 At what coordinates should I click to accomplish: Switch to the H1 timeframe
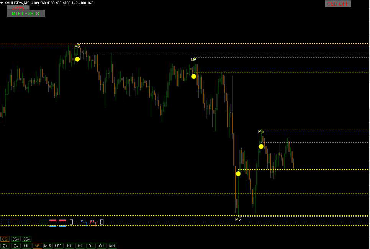[69, 246]
